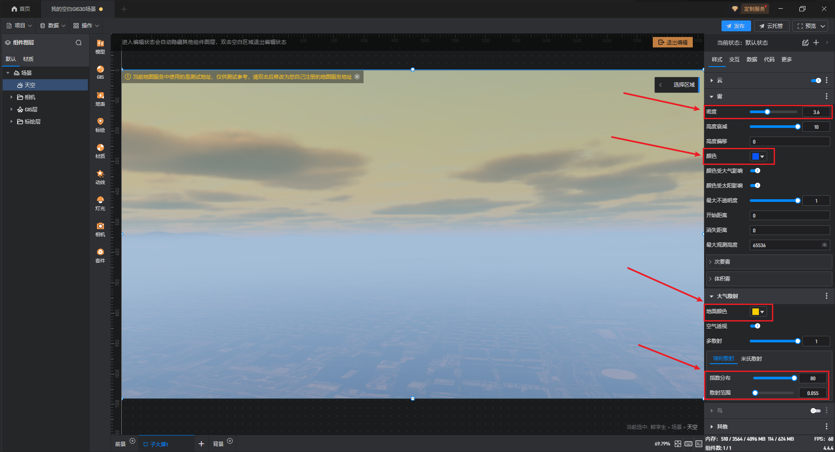Toggle the 鸟 section switch

coord(816,411)
